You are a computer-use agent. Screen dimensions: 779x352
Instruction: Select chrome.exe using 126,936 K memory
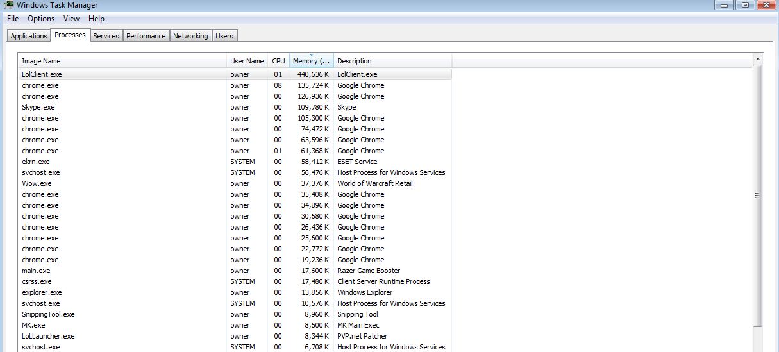point(235,96)
